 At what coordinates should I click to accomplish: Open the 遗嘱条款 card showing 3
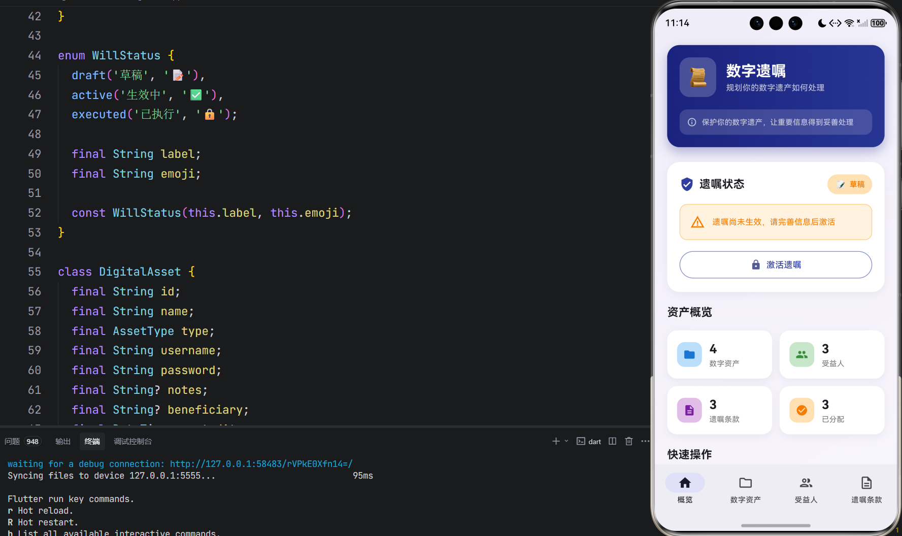719,410
